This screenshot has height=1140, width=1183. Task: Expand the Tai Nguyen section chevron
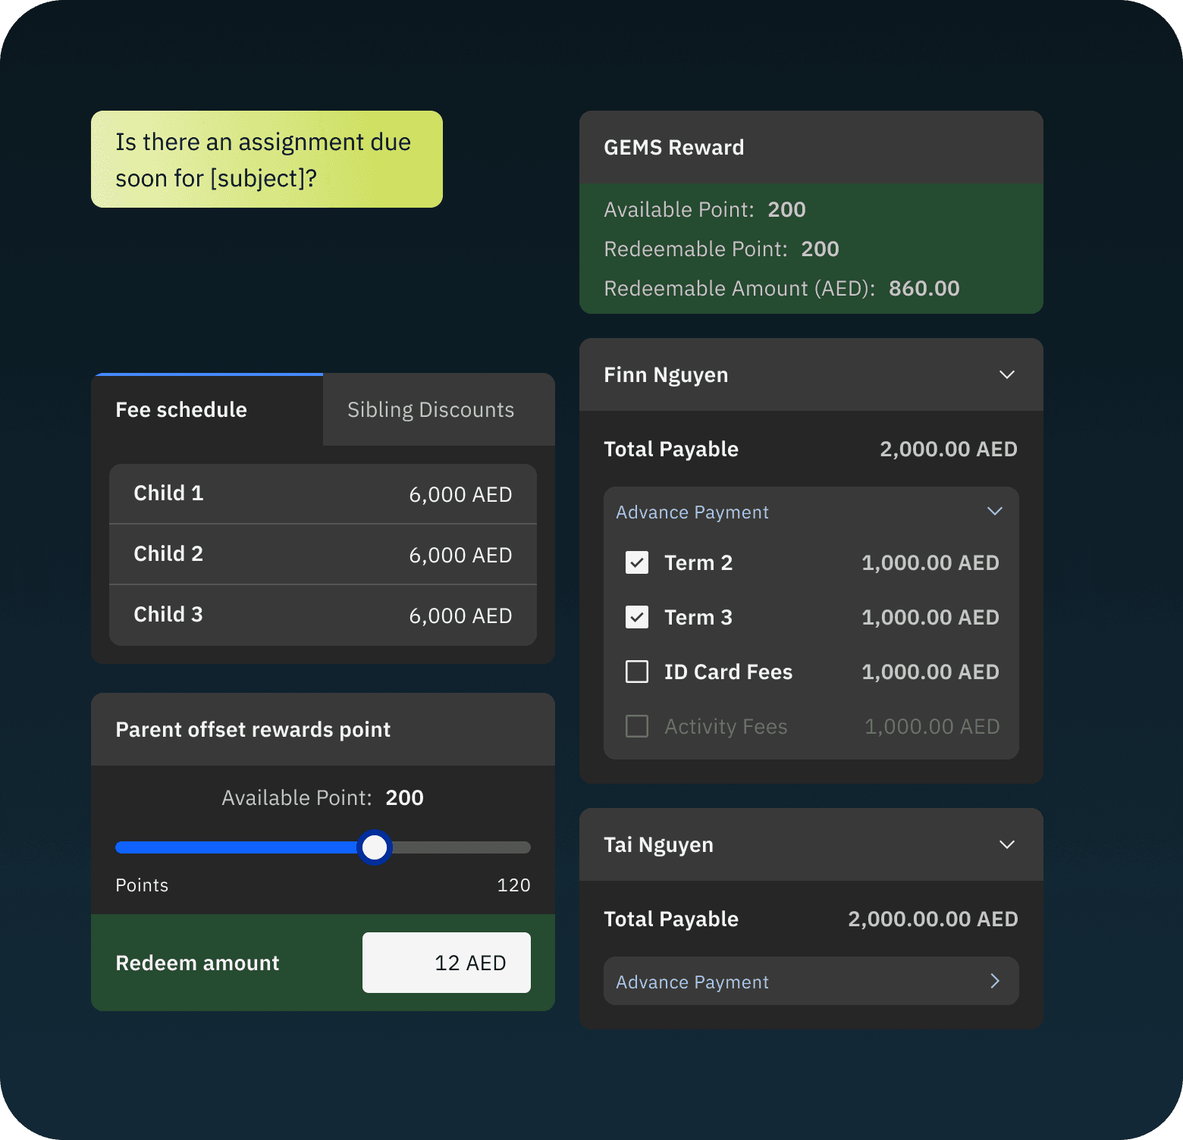pos(1006,844)
